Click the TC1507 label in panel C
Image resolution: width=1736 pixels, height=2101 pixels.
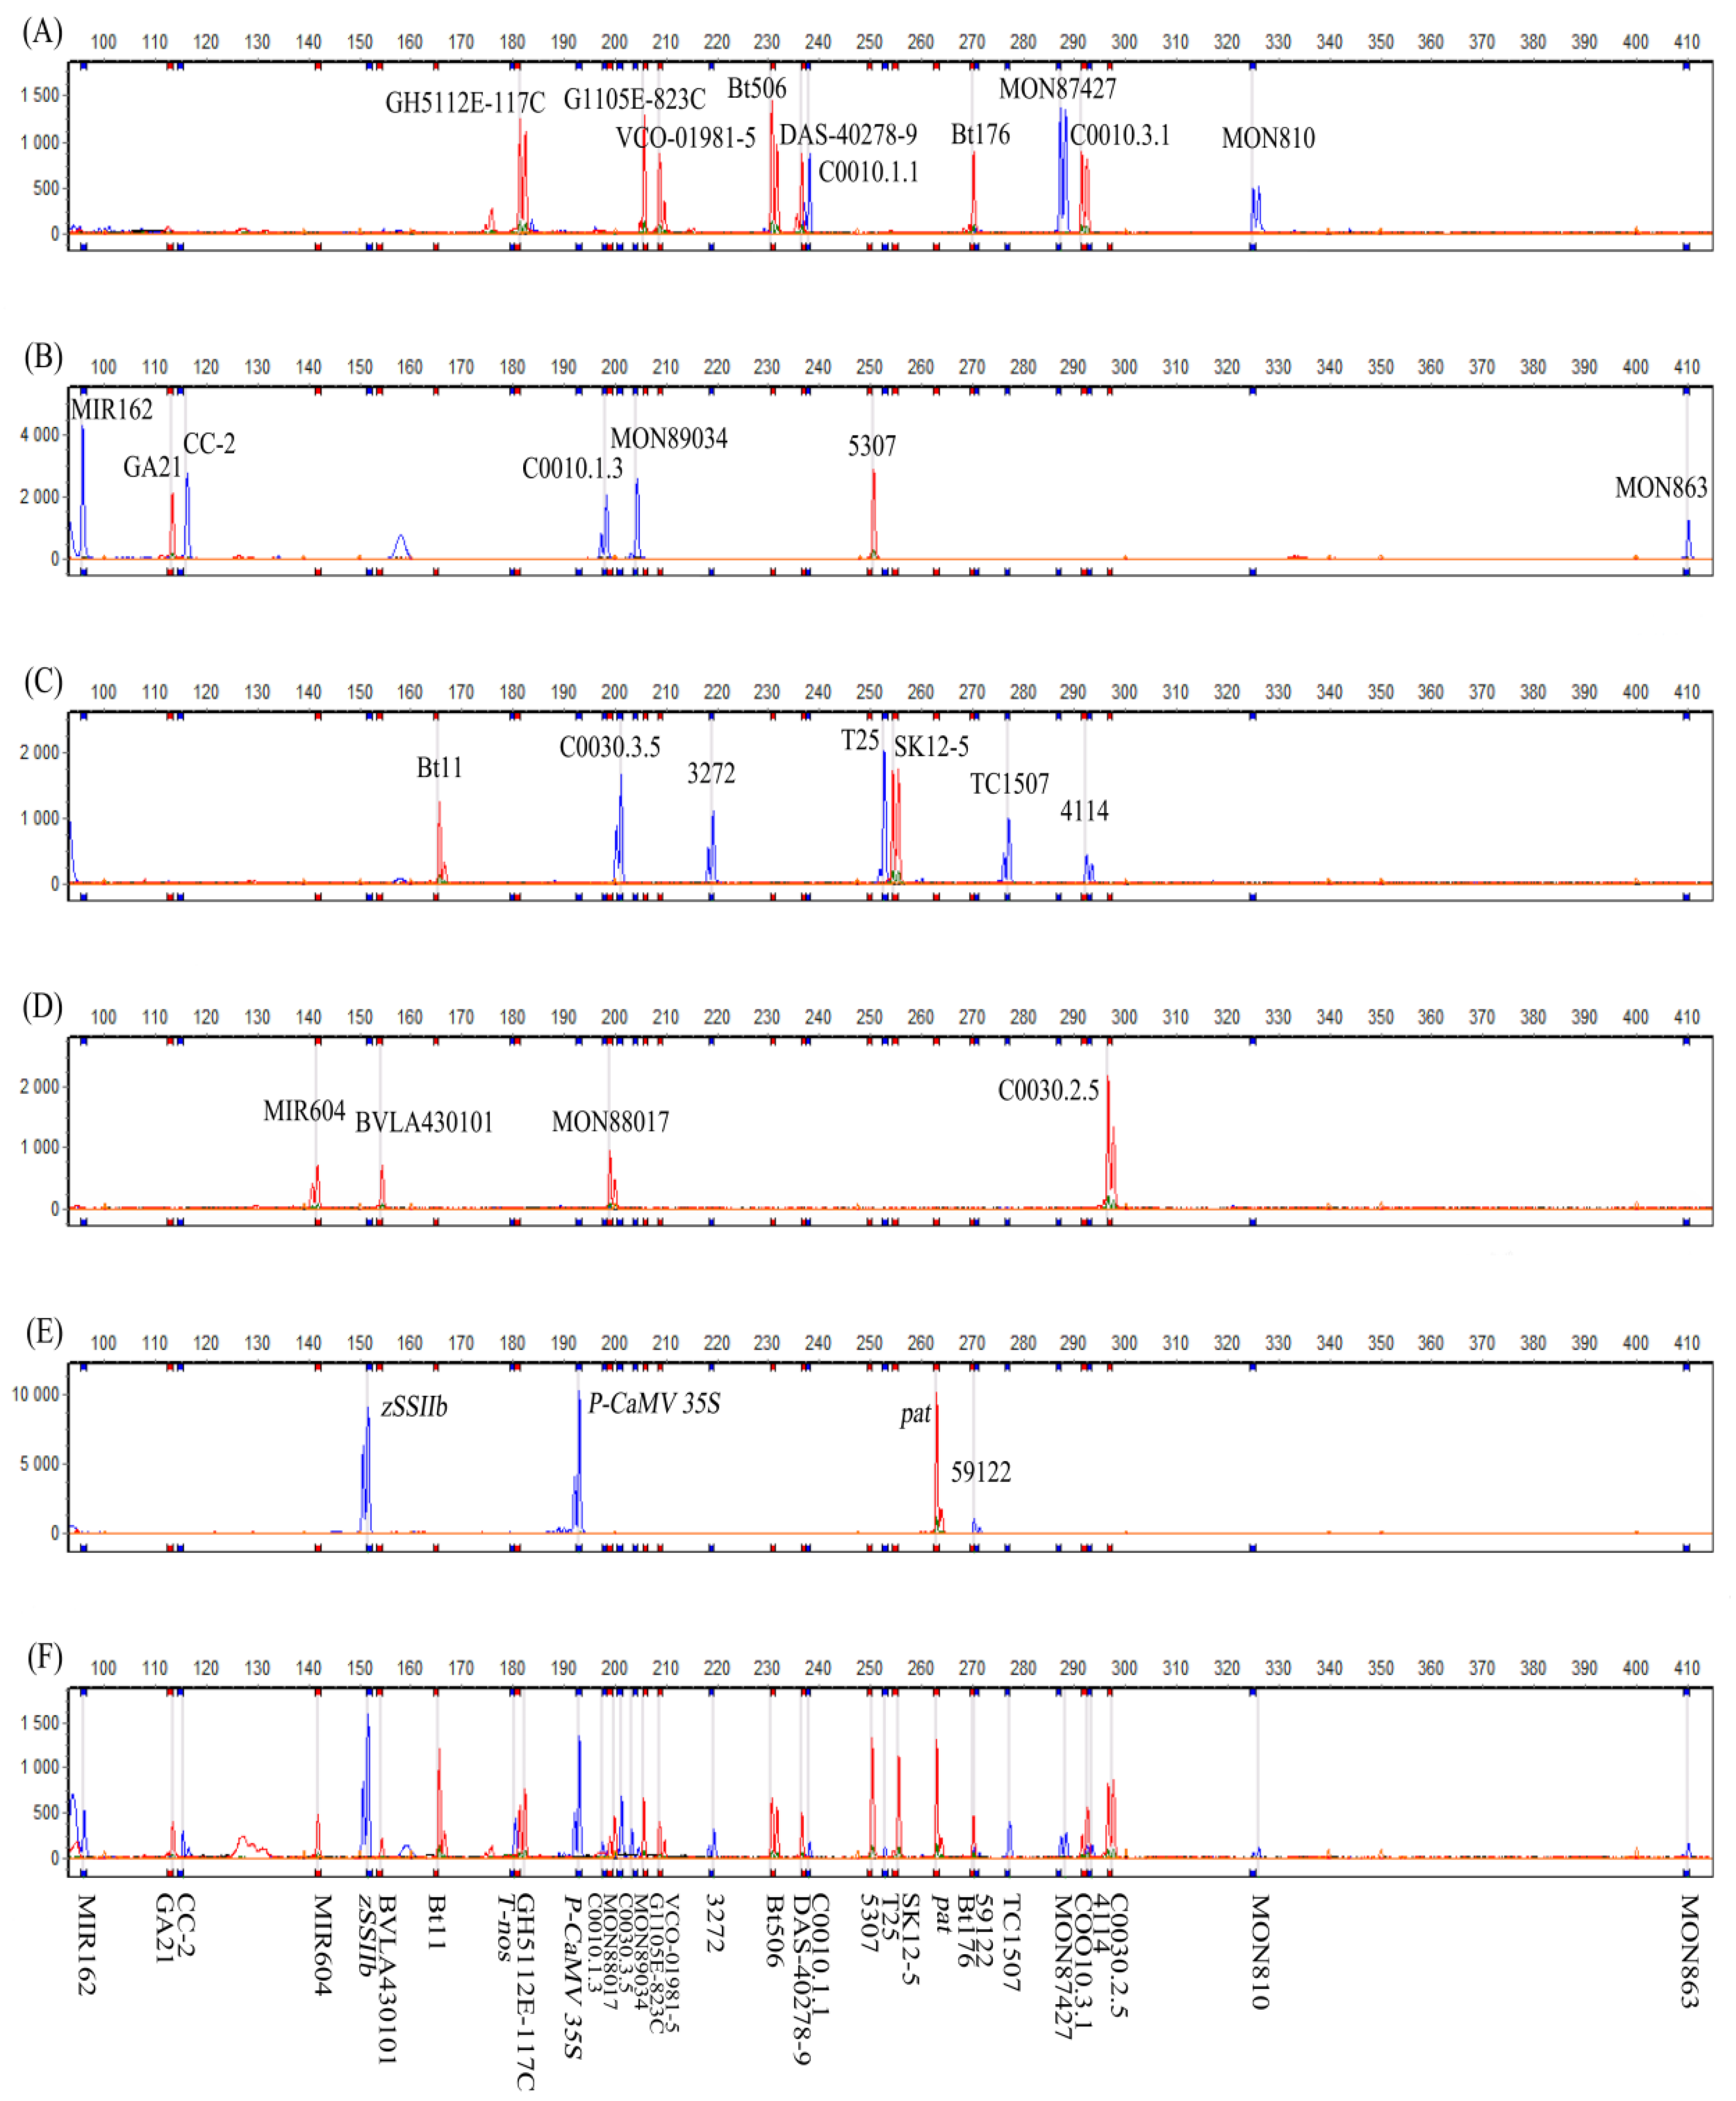1009,784
